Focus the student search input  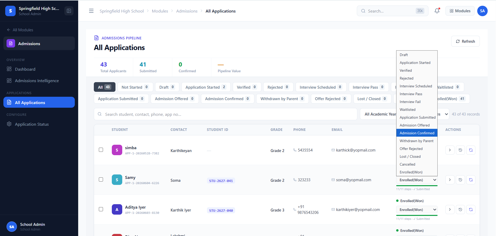coord(225,114)
